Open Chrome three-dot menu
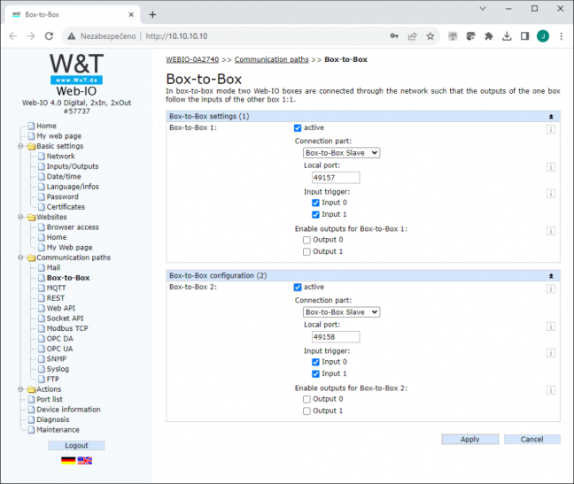 (x=561, y=35)
